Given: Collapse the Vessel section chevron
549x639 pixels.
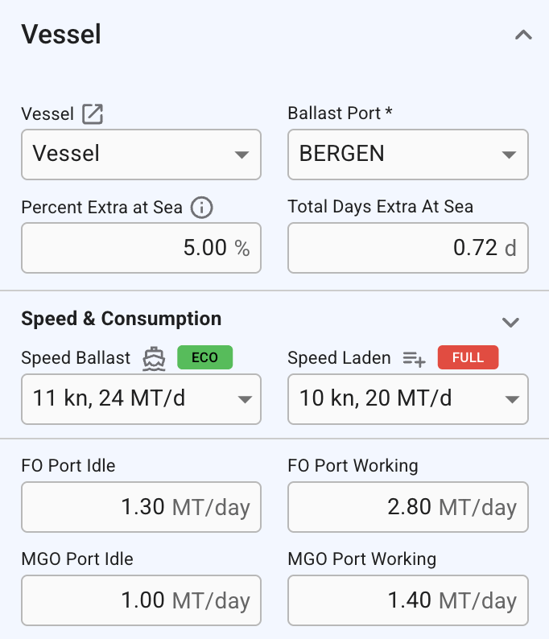Looking at the screenshot, I should coord(523,35).
